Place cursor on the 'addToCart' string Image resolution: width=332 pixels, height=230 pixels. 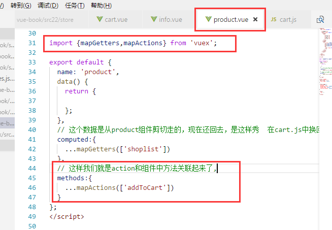150,188
